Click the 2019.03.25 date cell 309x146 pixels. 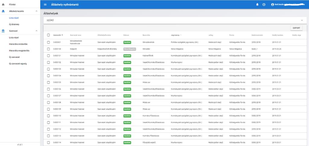click(x=276, y=49)
